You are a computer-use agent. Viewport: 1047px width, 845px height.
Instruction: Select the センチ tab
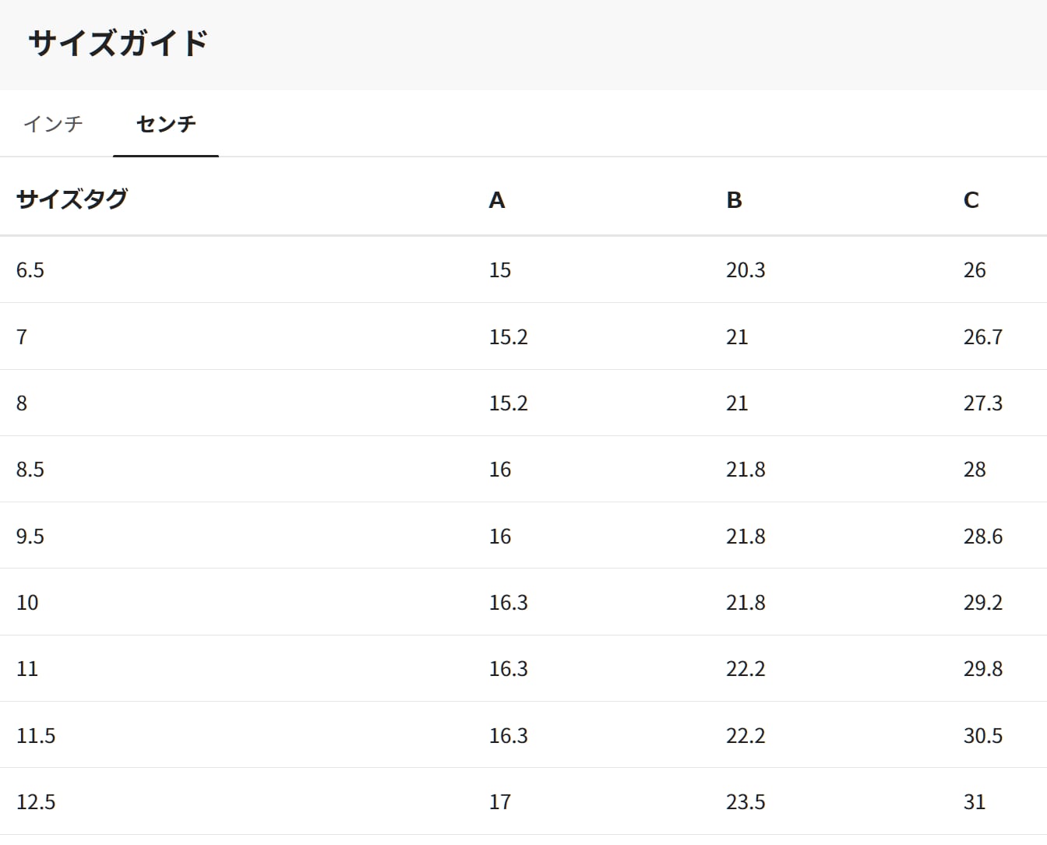[166, 124]
